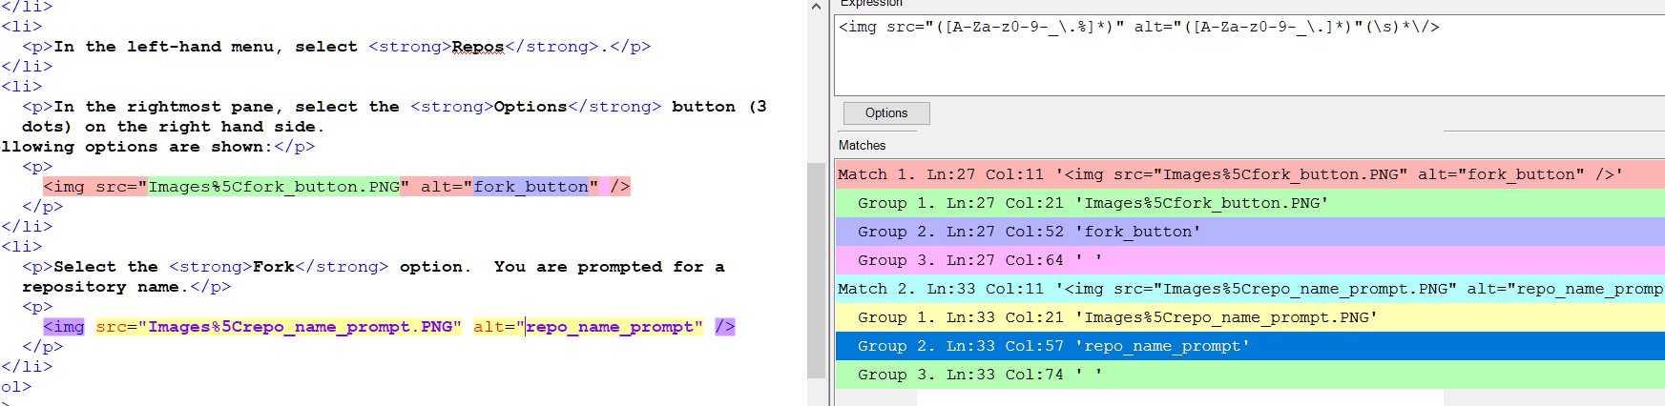Select Group 1 'Images%5Cfork_button.PNG' row

[1250, 203]
